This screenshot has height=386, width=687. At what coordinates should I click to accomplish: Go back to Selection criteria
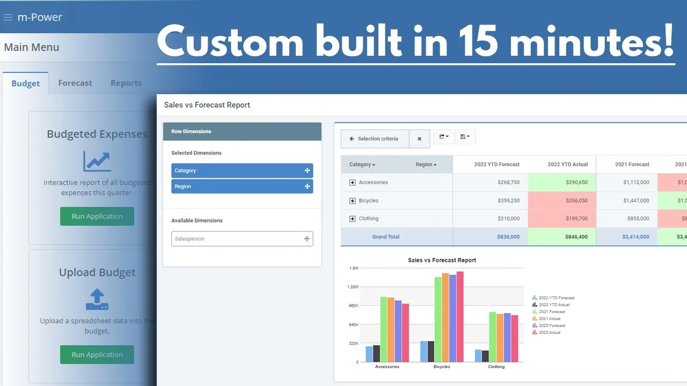pyautogui.click(x=375, y=139)
